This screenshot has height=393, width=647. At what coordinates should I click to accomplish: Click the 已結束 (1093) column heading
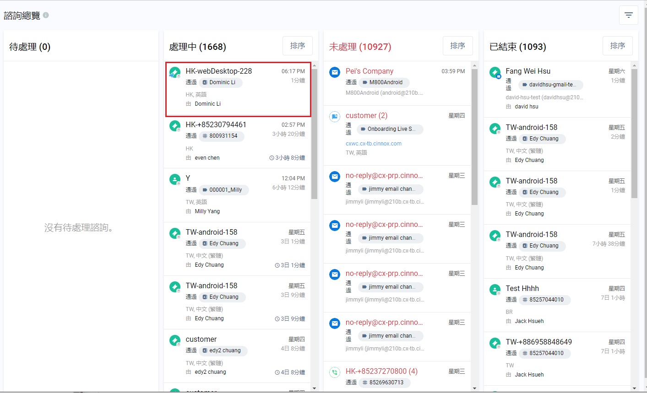518,47
